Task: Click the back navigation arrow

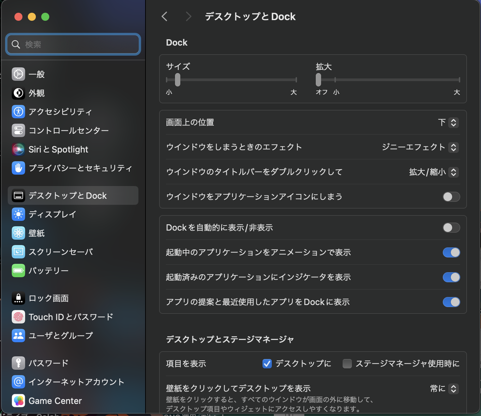Action: [164, 16]
